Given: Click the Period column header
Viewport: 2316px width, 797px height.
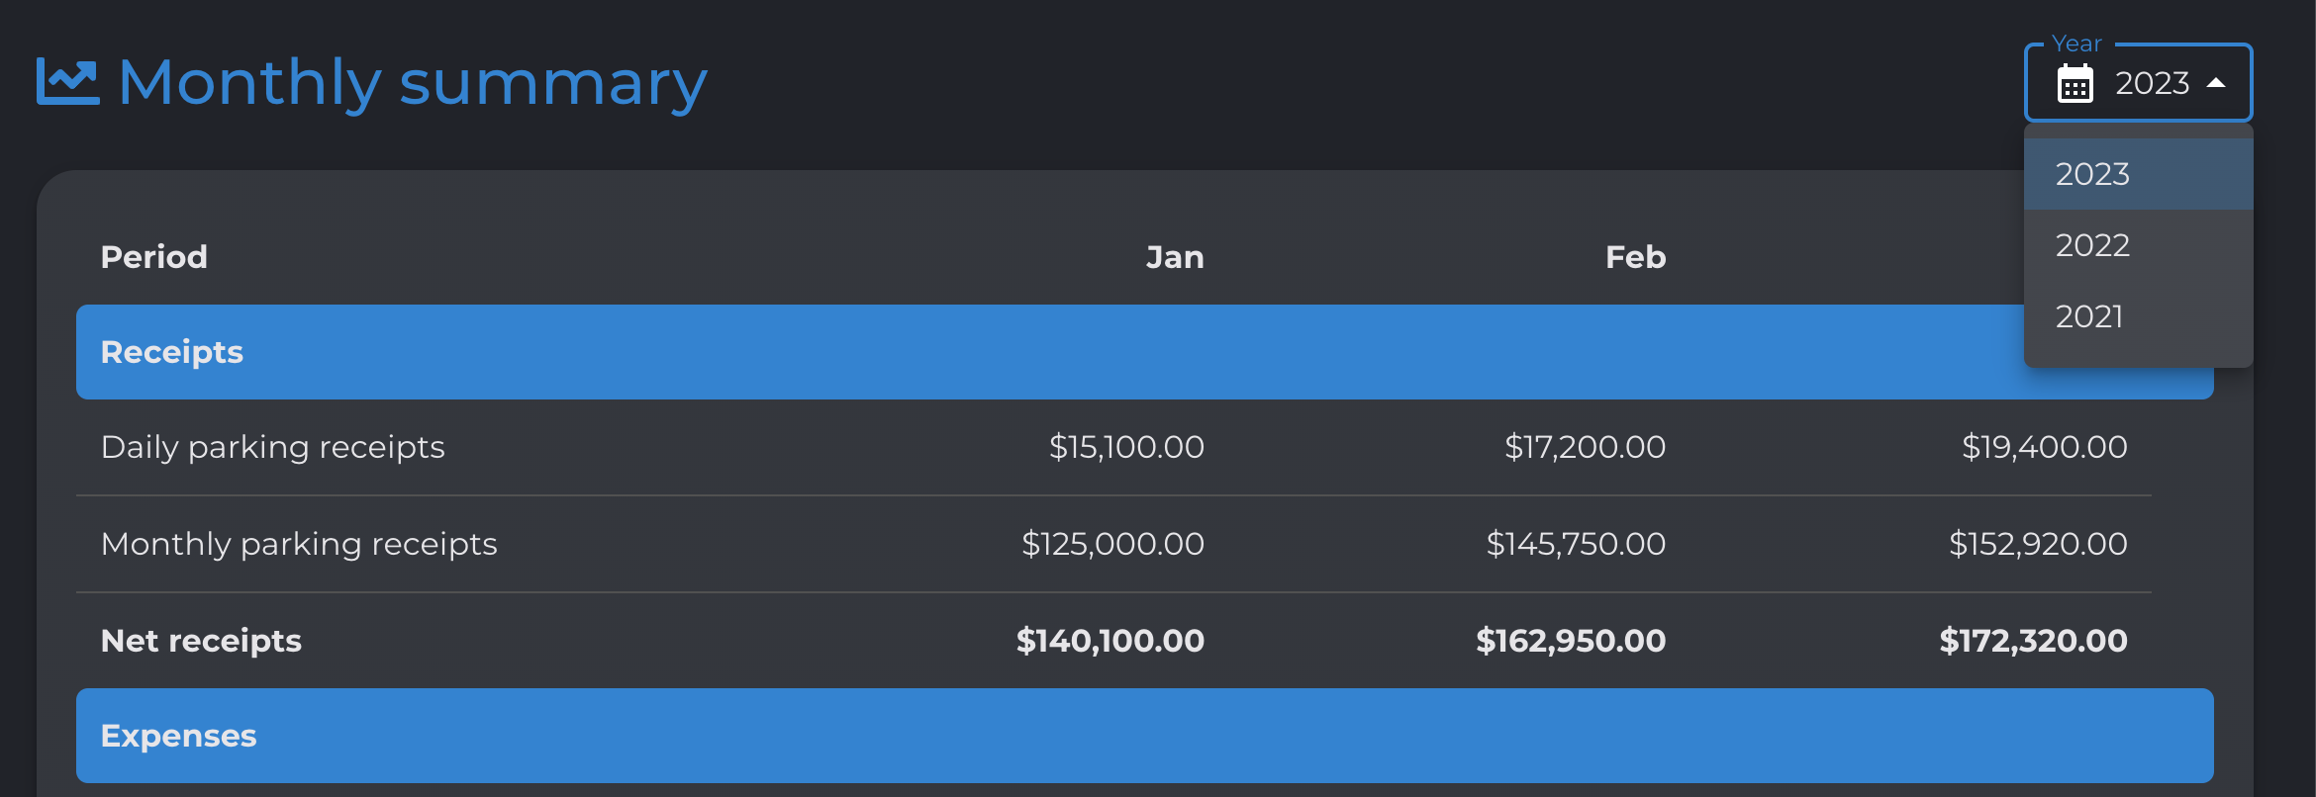Looking at the screenshot, I should [x=154, y=257].
